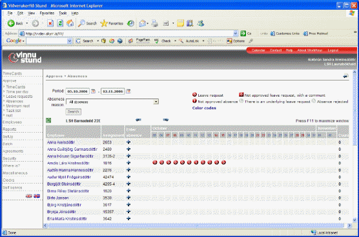The image size is (359, 237).
Task: Switch language to English flag
Action: (x=29, y=196)
